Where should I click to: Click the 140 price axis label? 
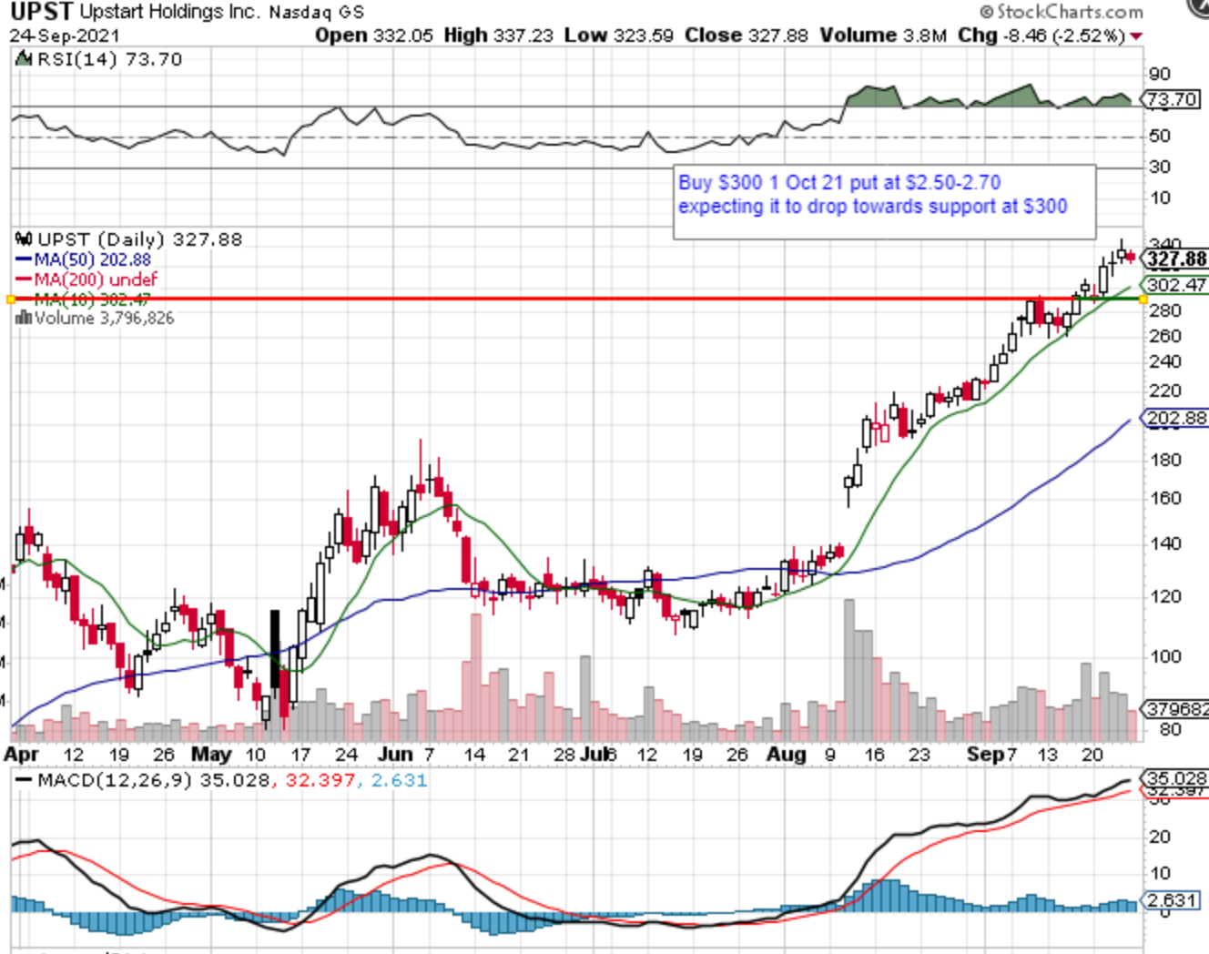click(x=1165, y=543)
